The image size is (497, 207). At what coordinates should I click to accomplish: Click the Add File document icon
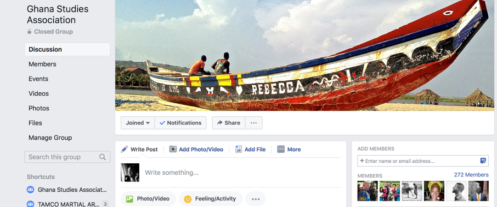point(239,149)
